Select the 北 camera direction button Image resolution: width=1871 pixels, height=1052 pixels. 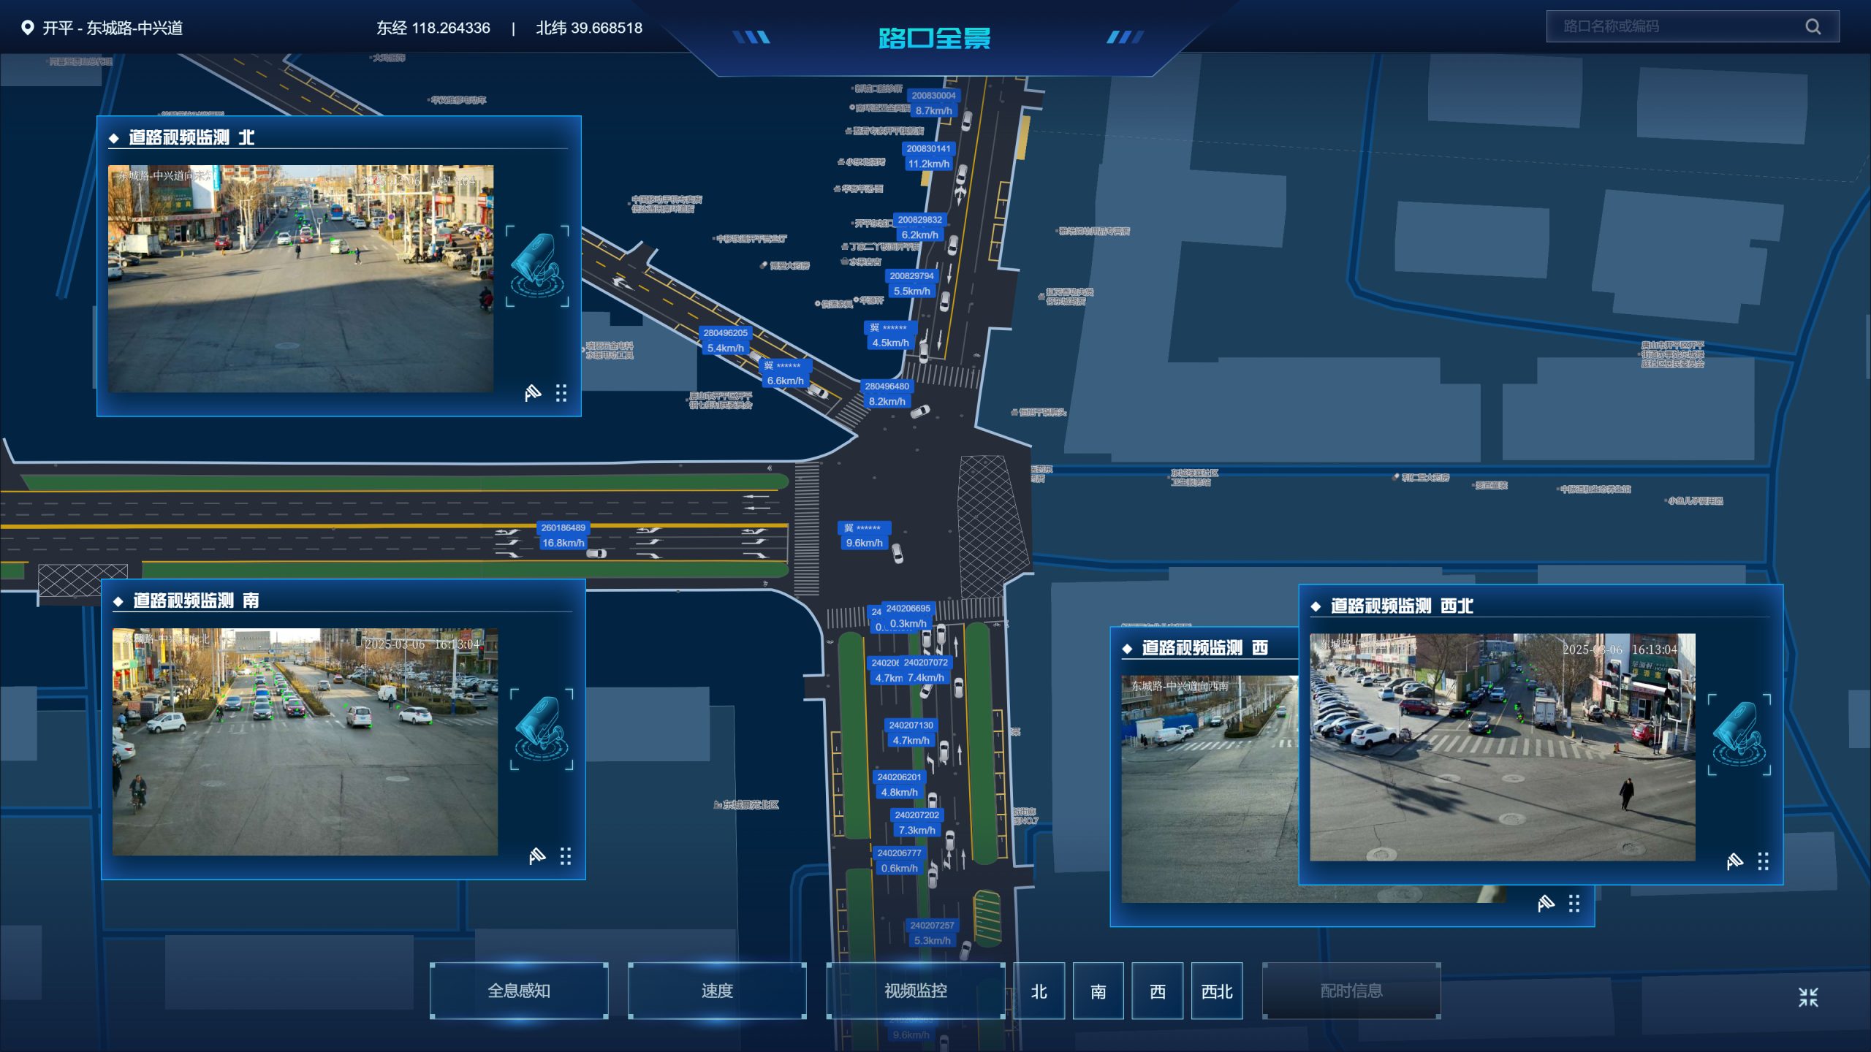[x=1039, y=991]
